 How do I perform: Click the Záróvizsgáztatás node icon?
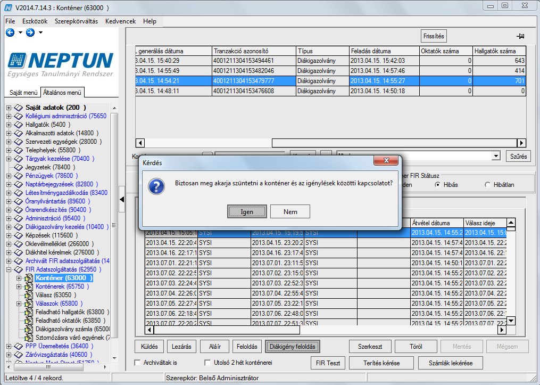18,355
